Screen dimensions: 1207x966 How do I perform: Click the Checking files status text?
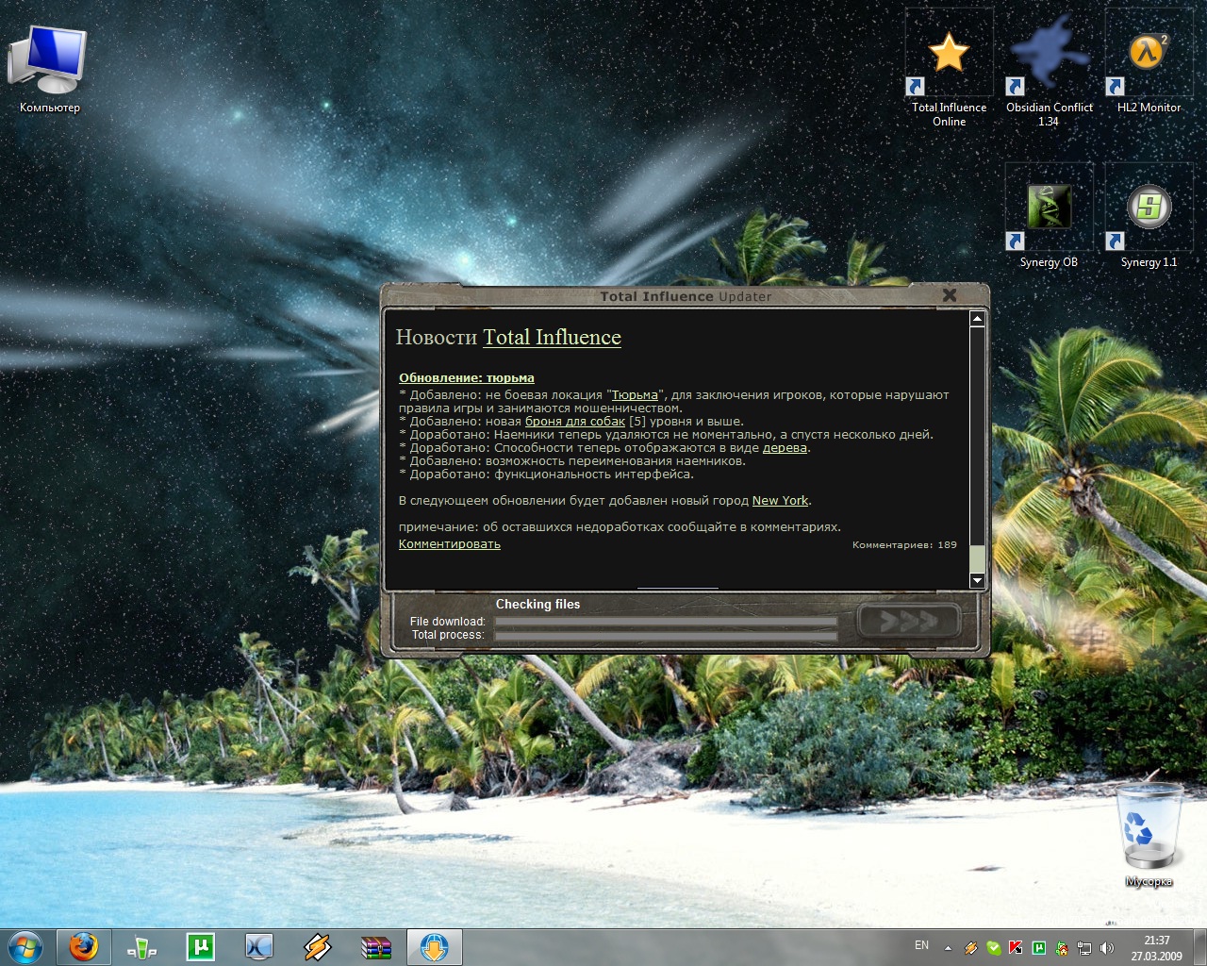coord(538,605)
